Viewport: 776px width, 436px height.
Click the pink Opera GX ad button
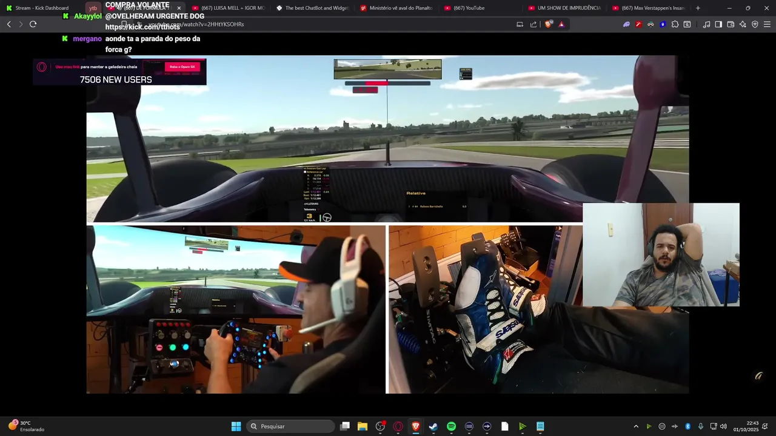(x=182, y=67)
